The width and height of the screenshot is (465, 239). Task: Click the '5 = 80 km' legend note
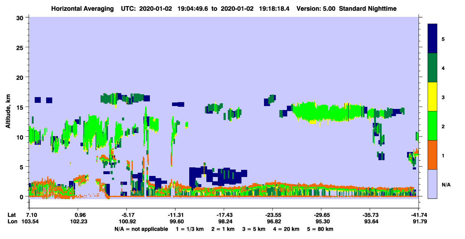pos(319,229)
